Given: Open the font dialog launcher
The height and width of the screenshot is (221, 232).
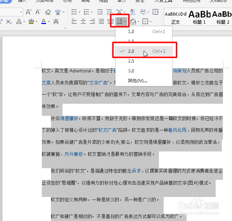Looking at the screenshot, I should click(65, 28).
